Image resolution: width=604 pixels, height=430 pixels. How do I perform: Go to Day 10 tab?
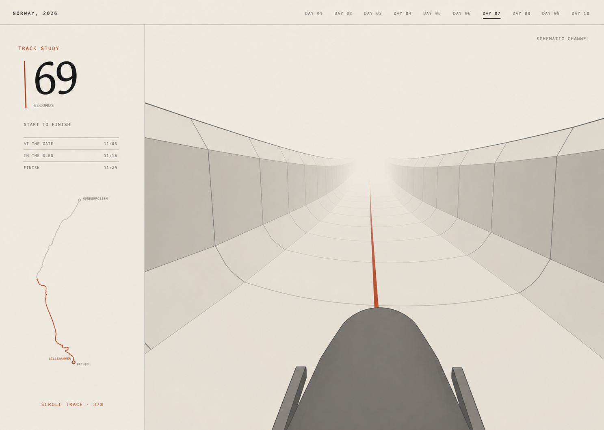pyautogui.click(x=580, y=13)
